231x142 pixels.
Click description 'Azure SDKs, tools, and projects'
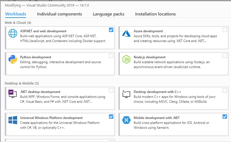pyautogui.click(x=175, y=38)
